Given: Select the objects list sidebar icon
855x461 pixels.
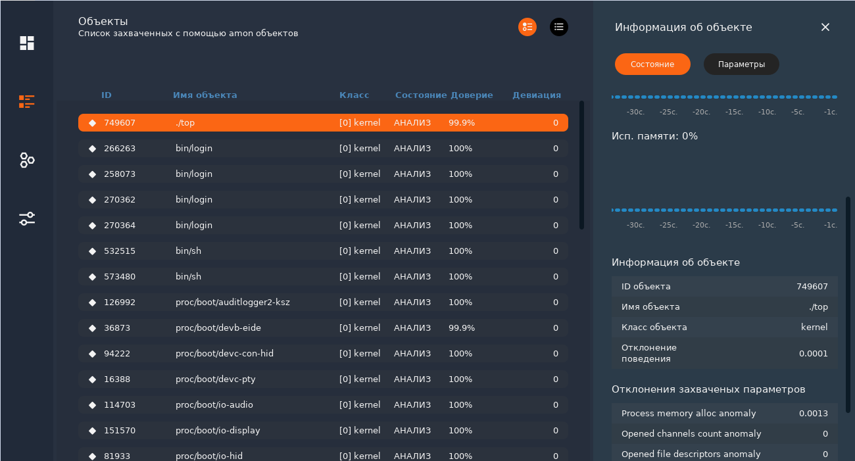Looking at the screenshot, I should [x=27, y=101].
